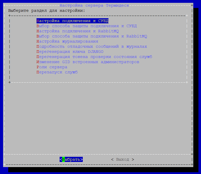The image size is (201, 174).
Task: Click the dialog title 'Настройка сервера Термидеск'
Action: (94, 5)
